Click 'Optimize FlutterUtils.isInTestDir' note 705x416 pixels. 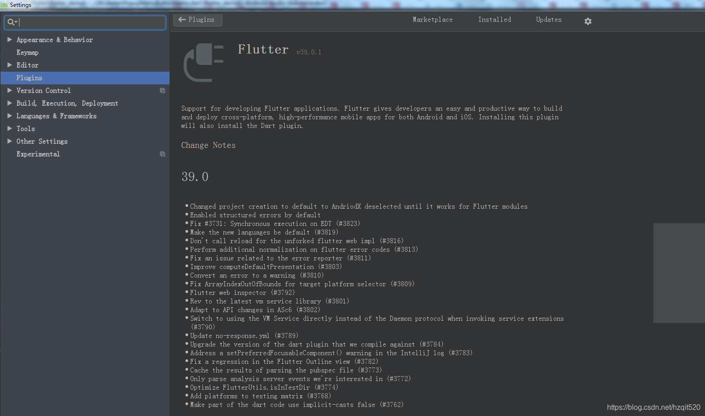264,387
